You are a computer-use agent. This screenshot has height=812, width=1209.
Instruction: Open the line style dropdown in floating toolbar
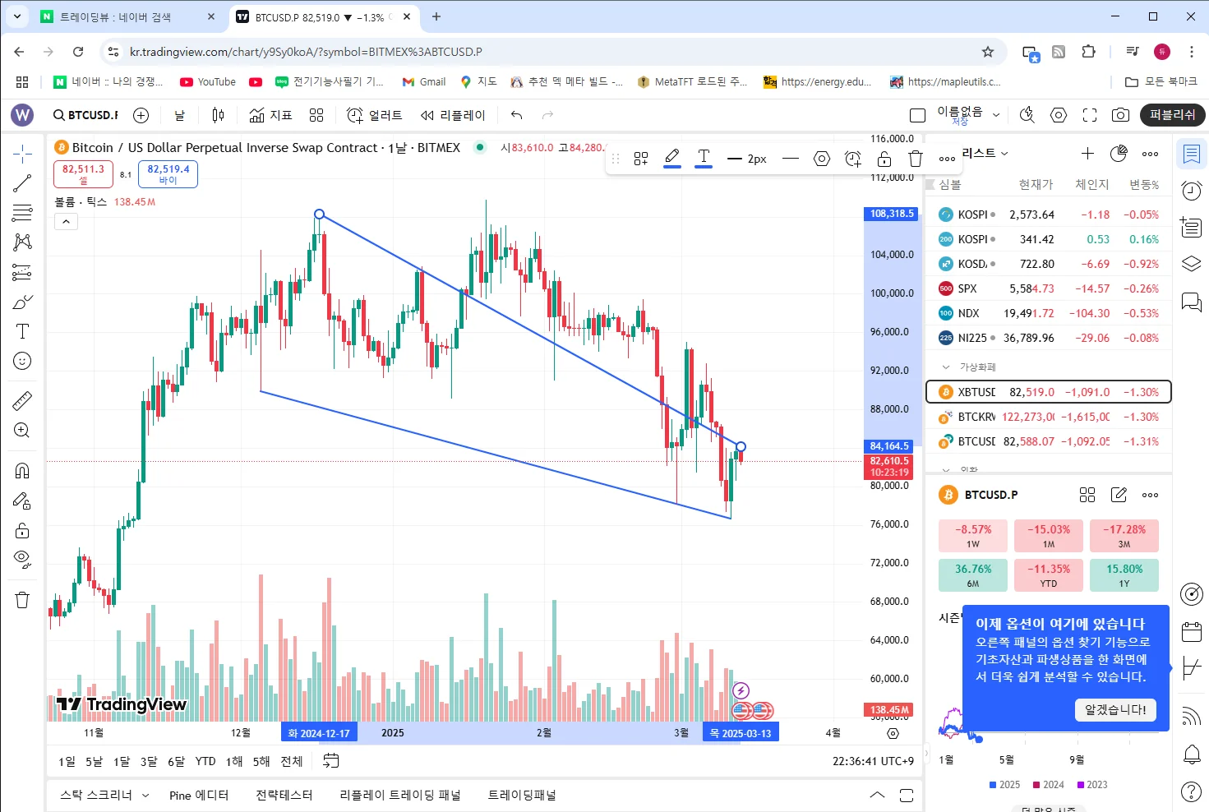point(791,159)
